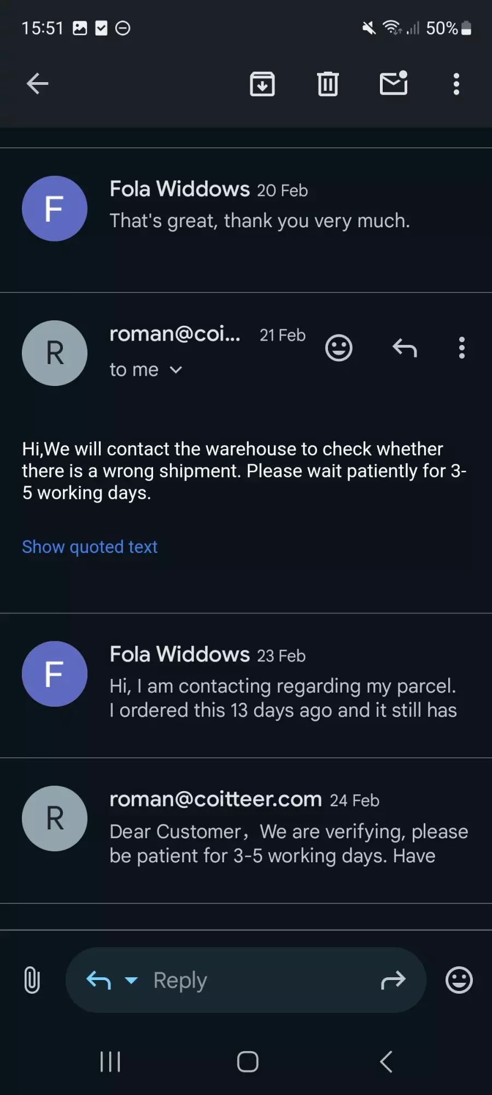Screen dimensions: 492x1095
Task: Tap the R avatar of roman's 21 Feb message
Action: tap(55, 353)
